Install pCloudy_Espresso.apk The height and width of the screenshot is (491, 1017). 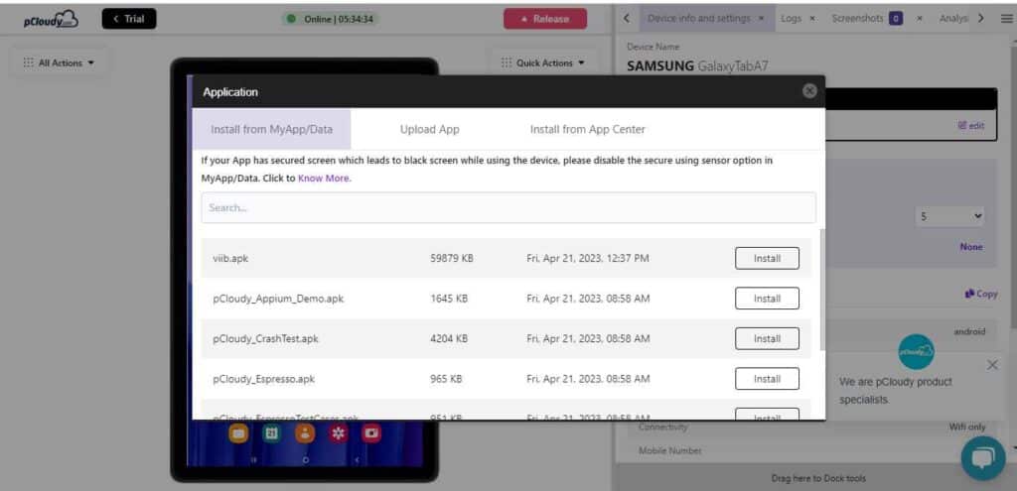pyautogui.click(x=767, y=379)
